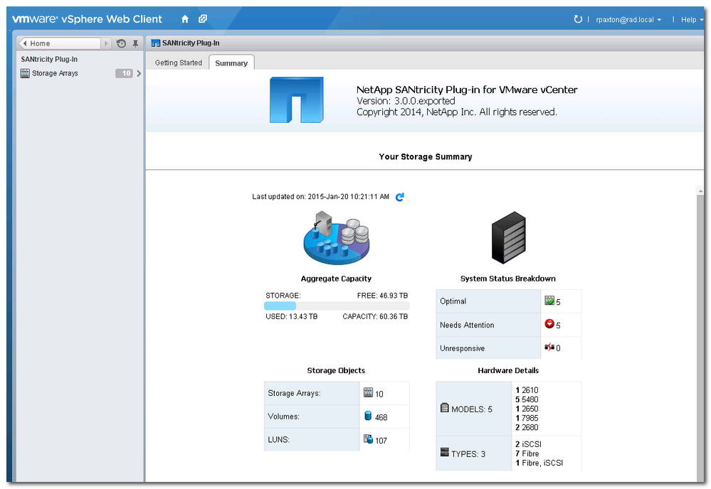The width and height of the screenshot is (711, 489).
Task: Click the '1 Fibre, iSCSI' type entry
Action: click(539, 463)
